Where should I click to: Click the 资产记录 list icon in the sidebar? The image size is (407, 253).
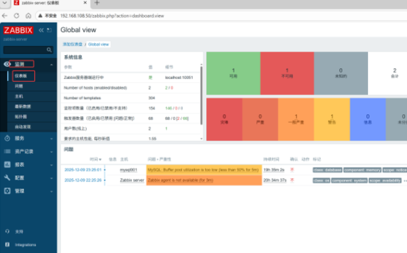point(7,151)
